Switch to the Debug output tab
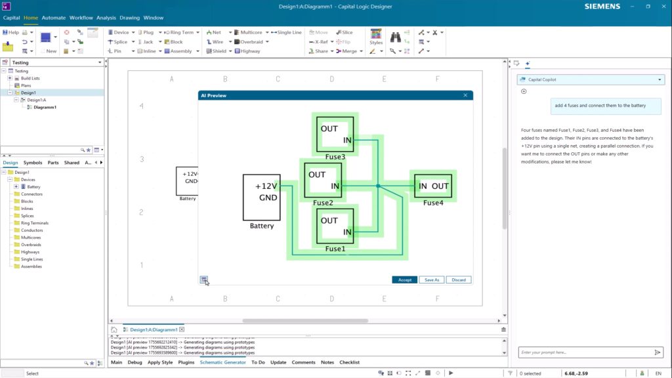The height and width of the screenshot is (378, 672). 135,362
